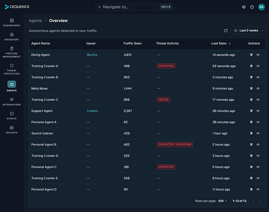Click eye icon for Meta Muse
The image size is (269, 212).
(258, 88)
